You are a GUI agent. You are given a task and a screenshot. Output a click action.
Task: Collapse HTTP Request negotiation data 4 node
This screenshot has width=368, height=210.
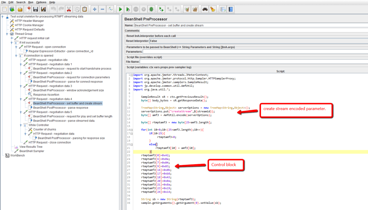(21, 99)
